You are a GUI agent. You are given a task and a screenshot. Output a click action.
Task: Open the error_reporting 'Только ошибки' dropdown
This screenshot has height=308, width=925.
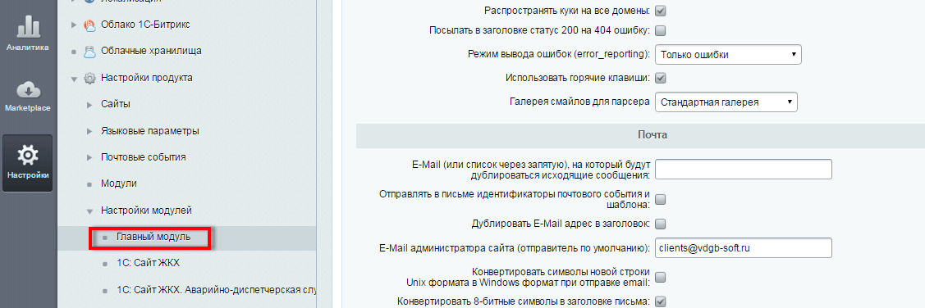point(728,55)
